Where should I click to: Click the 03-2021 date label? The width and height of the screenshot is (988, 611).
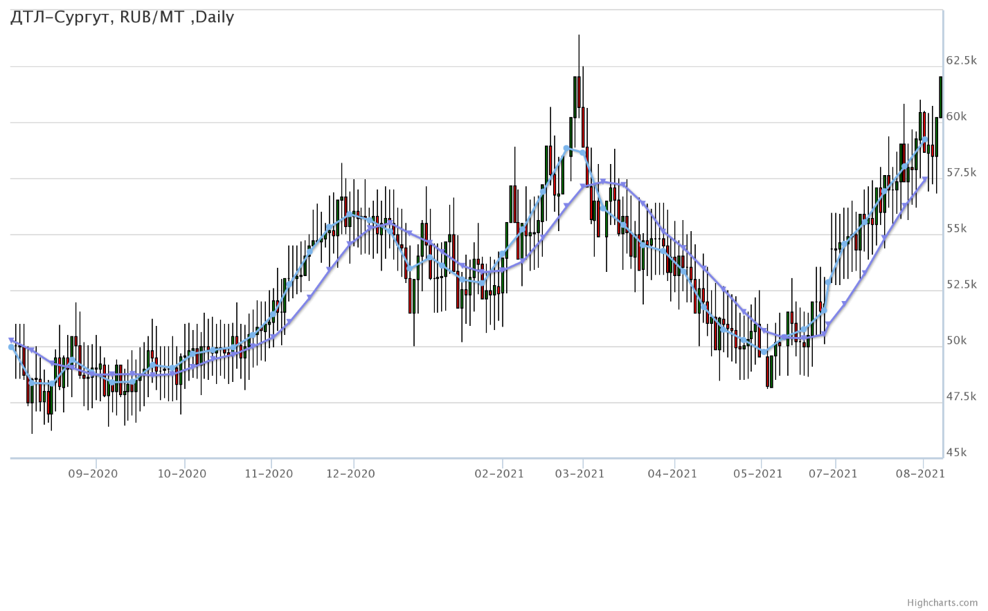coord(580,474)
